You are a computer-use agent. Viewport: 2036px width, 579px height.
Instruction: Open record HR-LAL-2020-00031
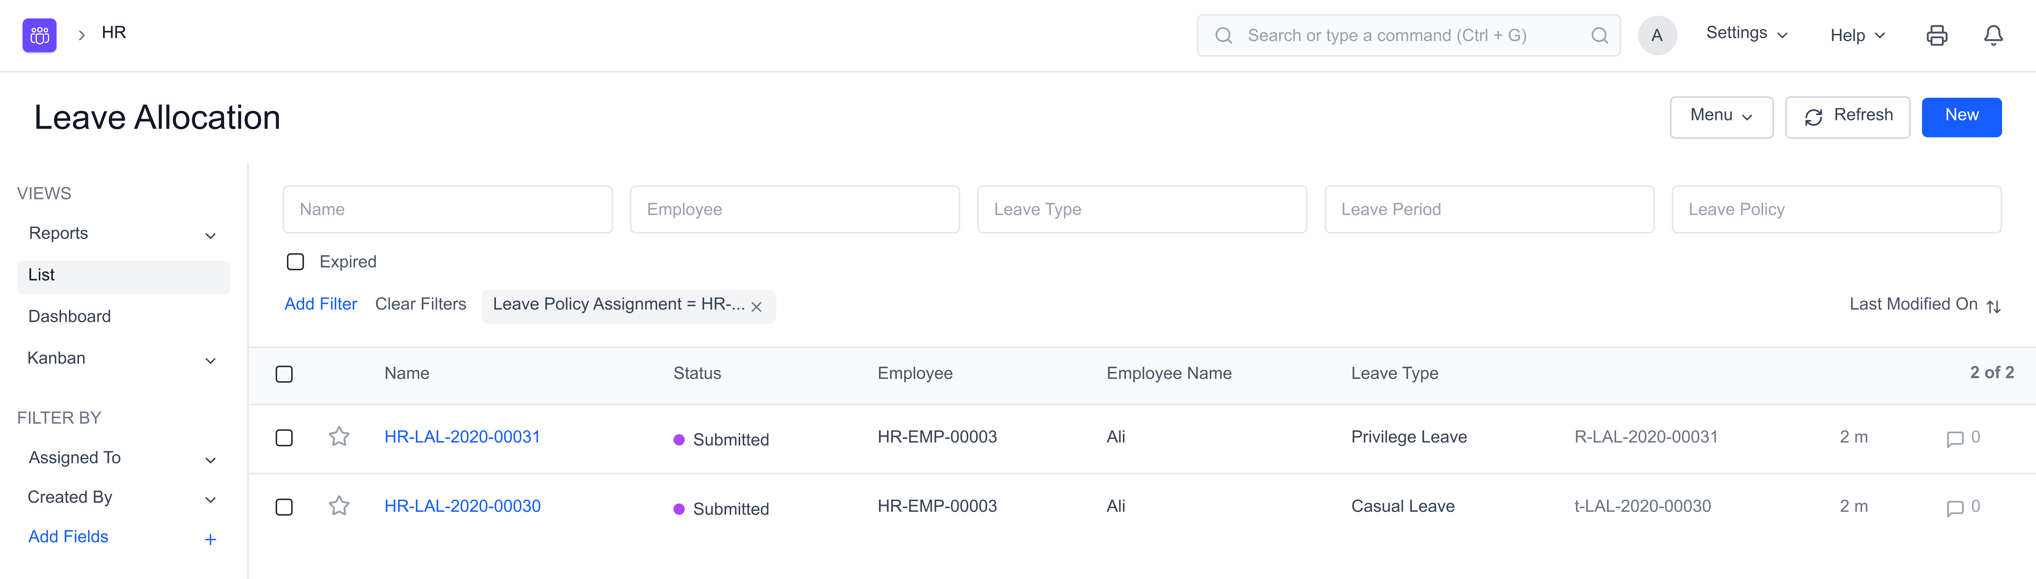tap(462, 437)
